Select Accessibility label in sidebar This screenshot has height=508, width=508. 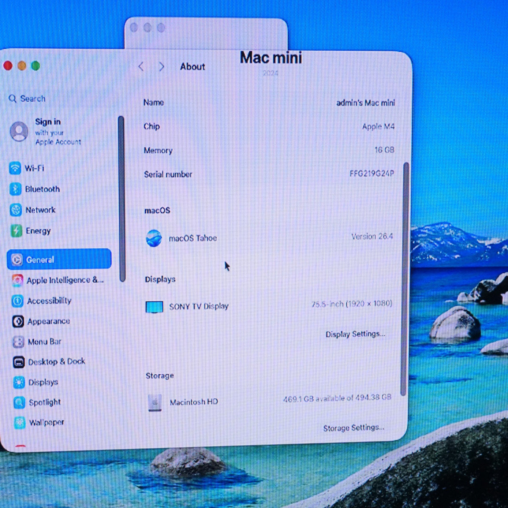pyautogui.click(x=49, y=301)
